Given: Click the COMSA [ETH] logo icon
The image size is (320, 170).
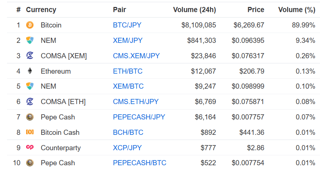Looking at the screenshot, I should click(x=30, y=101).
